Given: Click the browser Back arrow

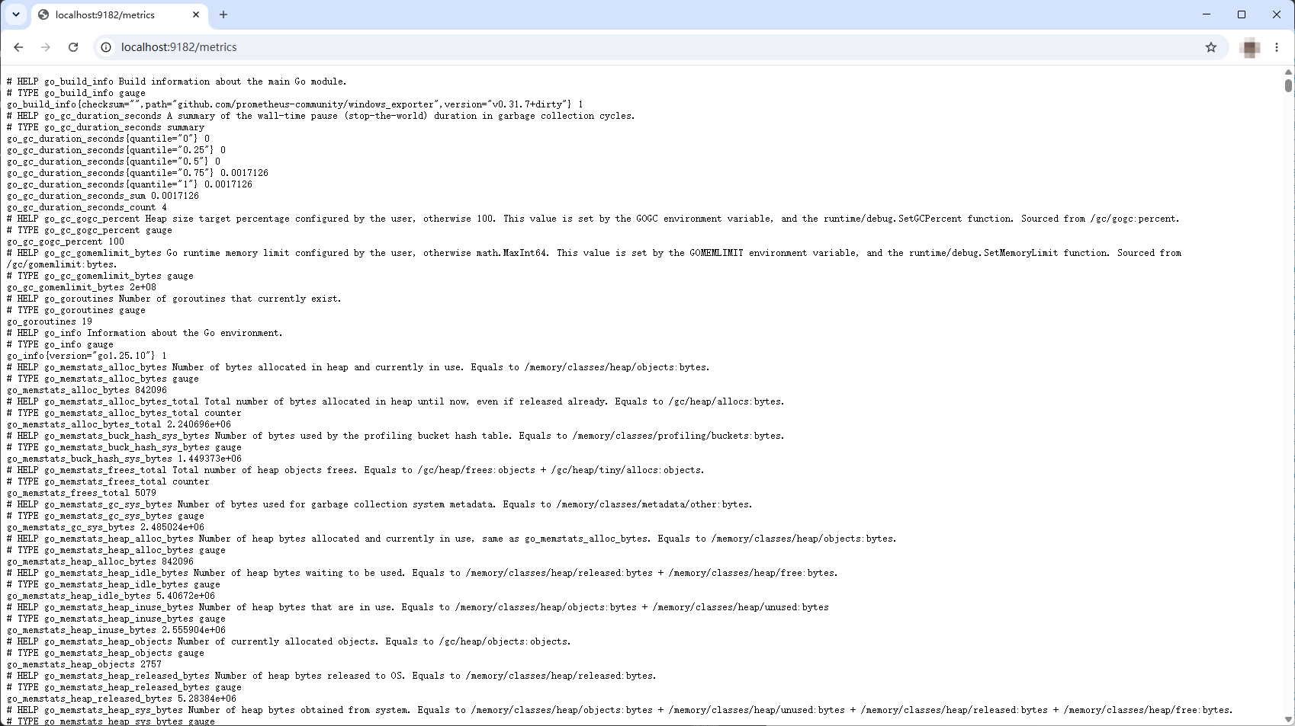Looking at the screenshot, I should tap(18, 47).
